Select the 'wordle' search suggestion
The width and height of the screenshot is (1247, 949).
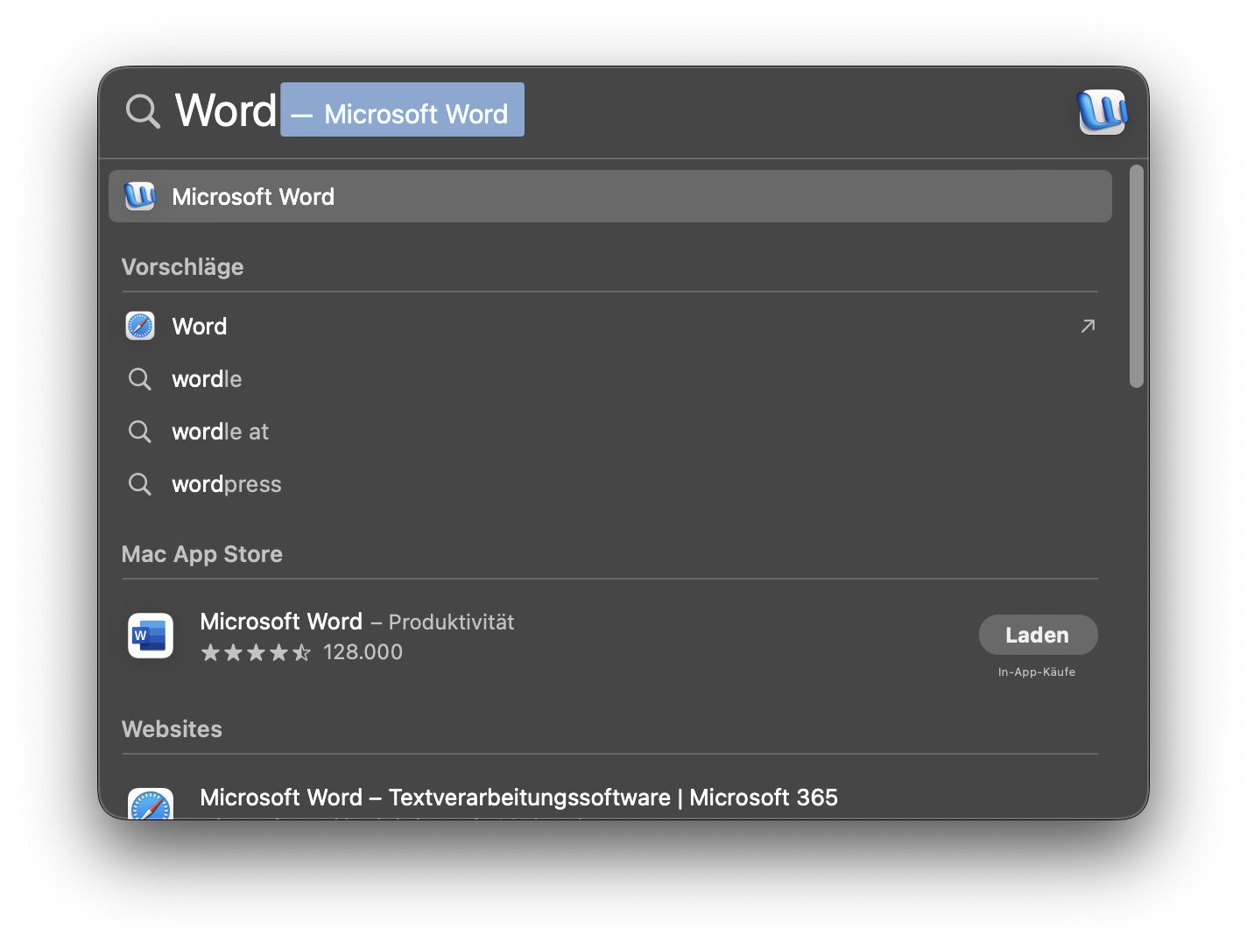click(207, 379)
